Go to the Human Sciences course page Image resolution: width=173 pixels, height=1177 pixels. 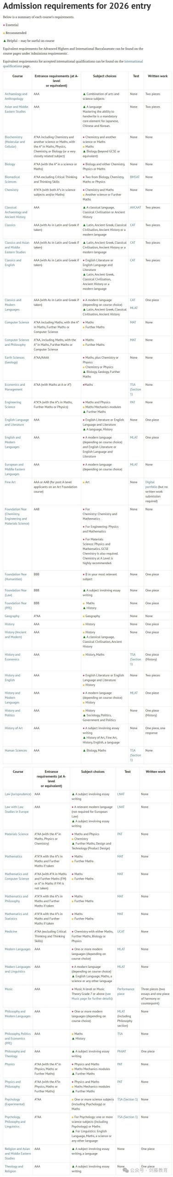tap(16, 750)
